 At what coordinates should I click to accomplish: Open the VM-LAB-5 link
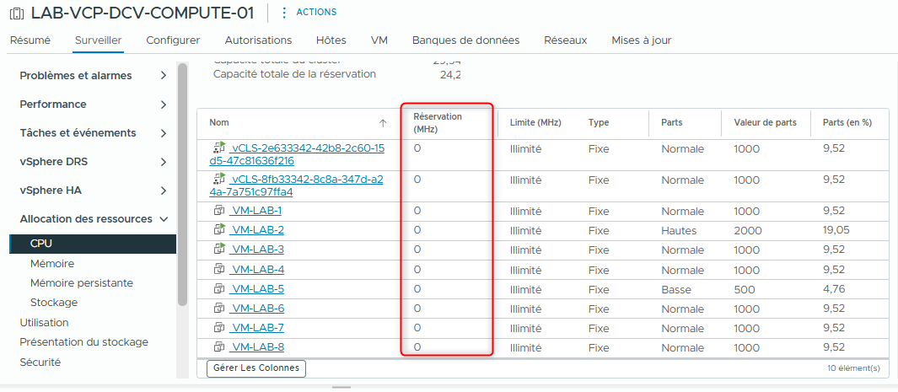pyautogui.click(x=256, y=289)
